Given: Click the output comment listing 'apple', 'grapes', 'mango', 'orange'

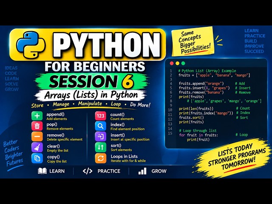Looking at the screenshot, I should 224,101.
